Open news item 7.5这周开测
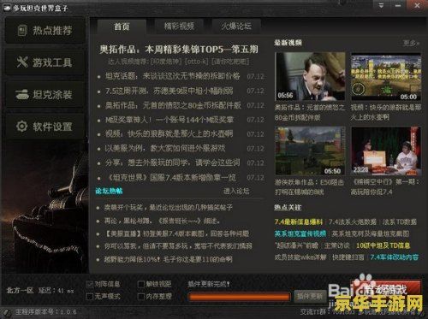 [x=169, y=91]
